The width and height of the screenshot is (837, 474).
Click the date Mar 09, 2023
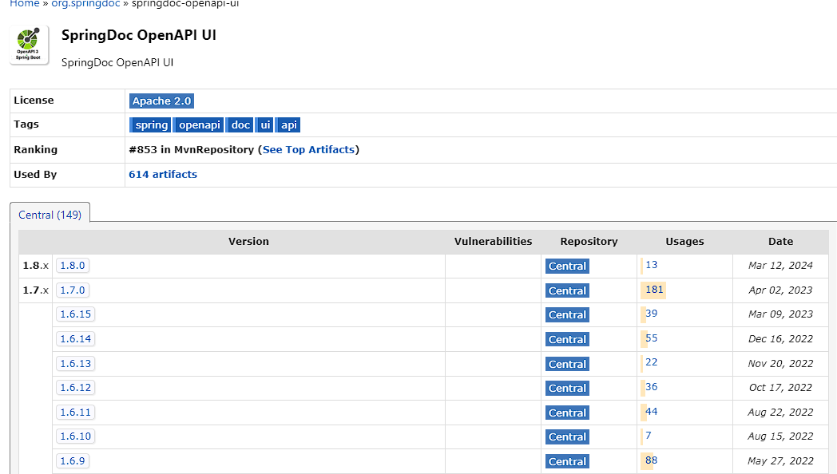pos(780,314)
